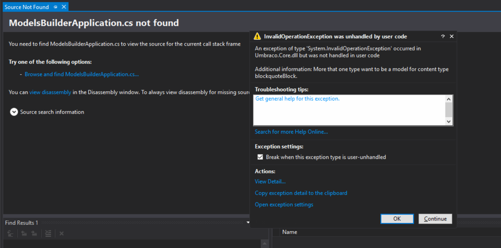This screenshot has height=248, width=501.
Task: Open Search for more Help Online link
Action: click(291, 132)
